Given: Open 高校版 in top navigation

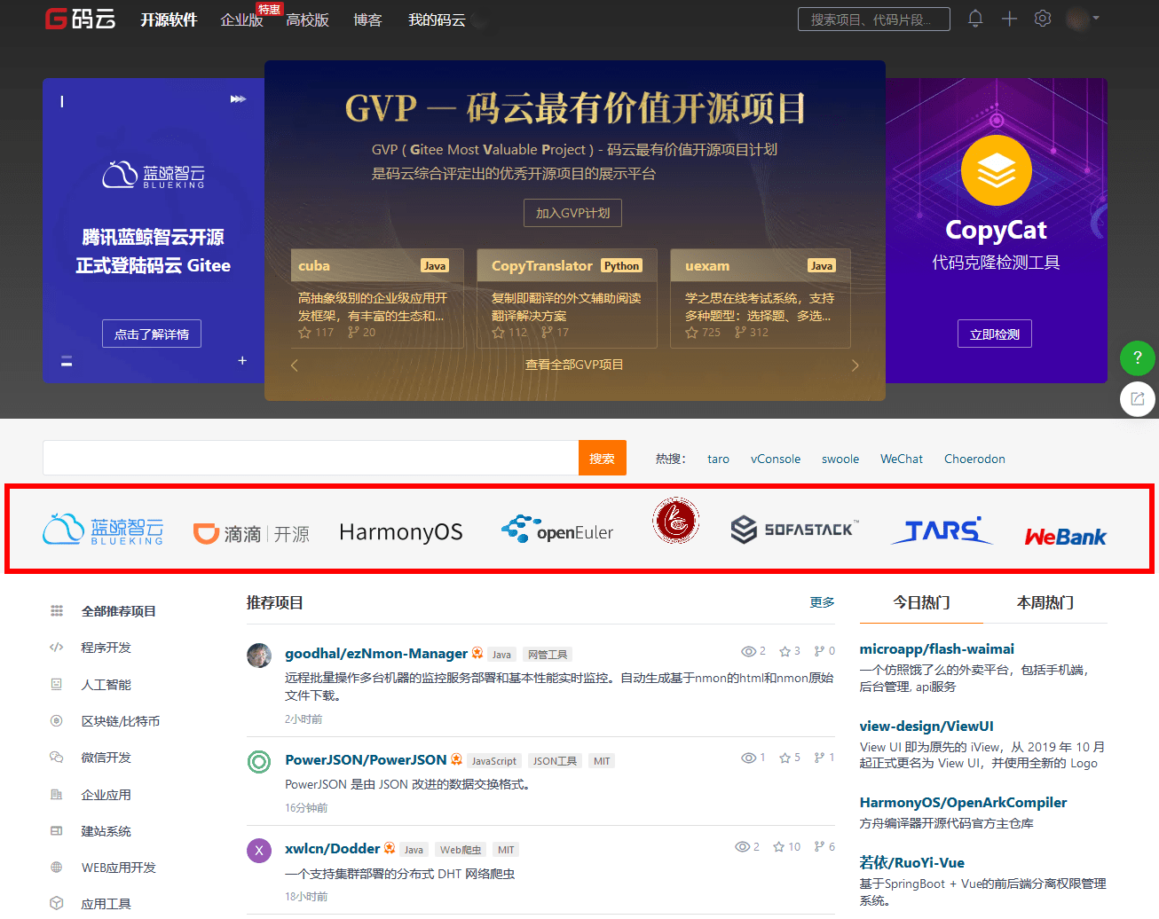Looking at the screenshot, I should click(x=307, y=20).
